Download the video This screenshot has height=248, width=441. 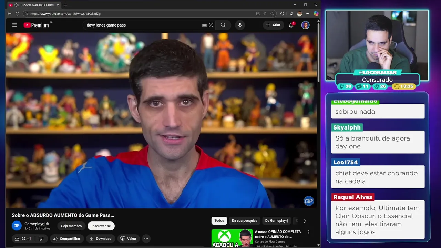(x=100, y=239)
